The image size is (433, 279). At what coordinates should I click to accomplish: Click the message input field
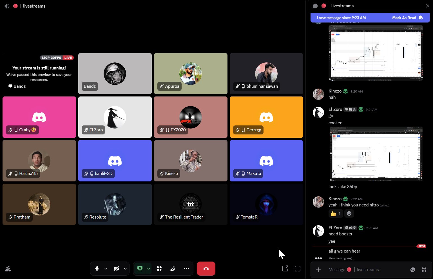click(367, 269)
